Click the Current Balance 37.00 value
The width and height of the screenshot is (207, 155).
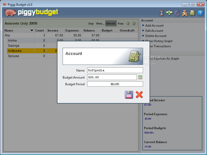pos(148,146)
